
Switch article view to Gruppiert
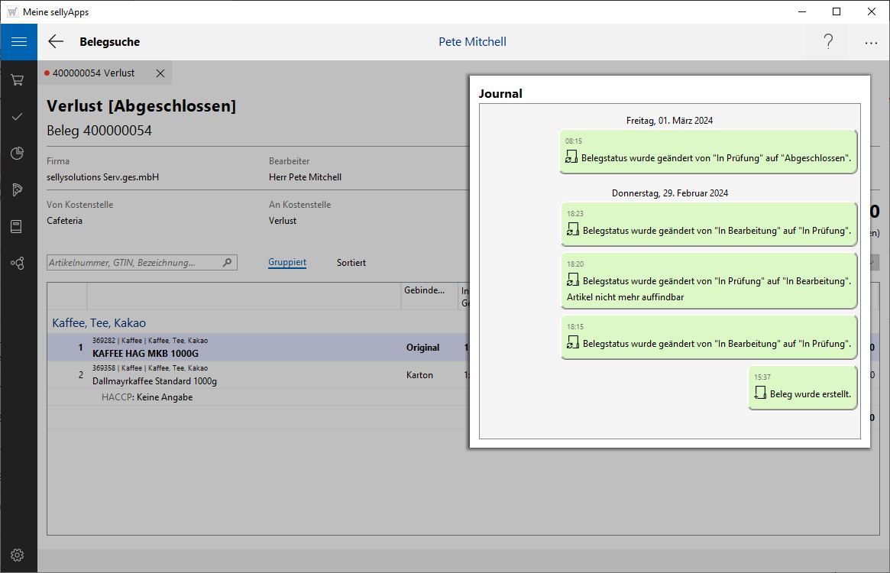click(287, 263)
